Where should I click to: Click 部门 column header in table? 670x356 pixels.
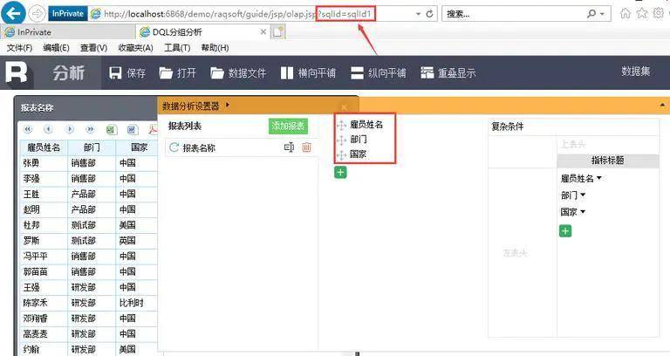coord(92,147)
